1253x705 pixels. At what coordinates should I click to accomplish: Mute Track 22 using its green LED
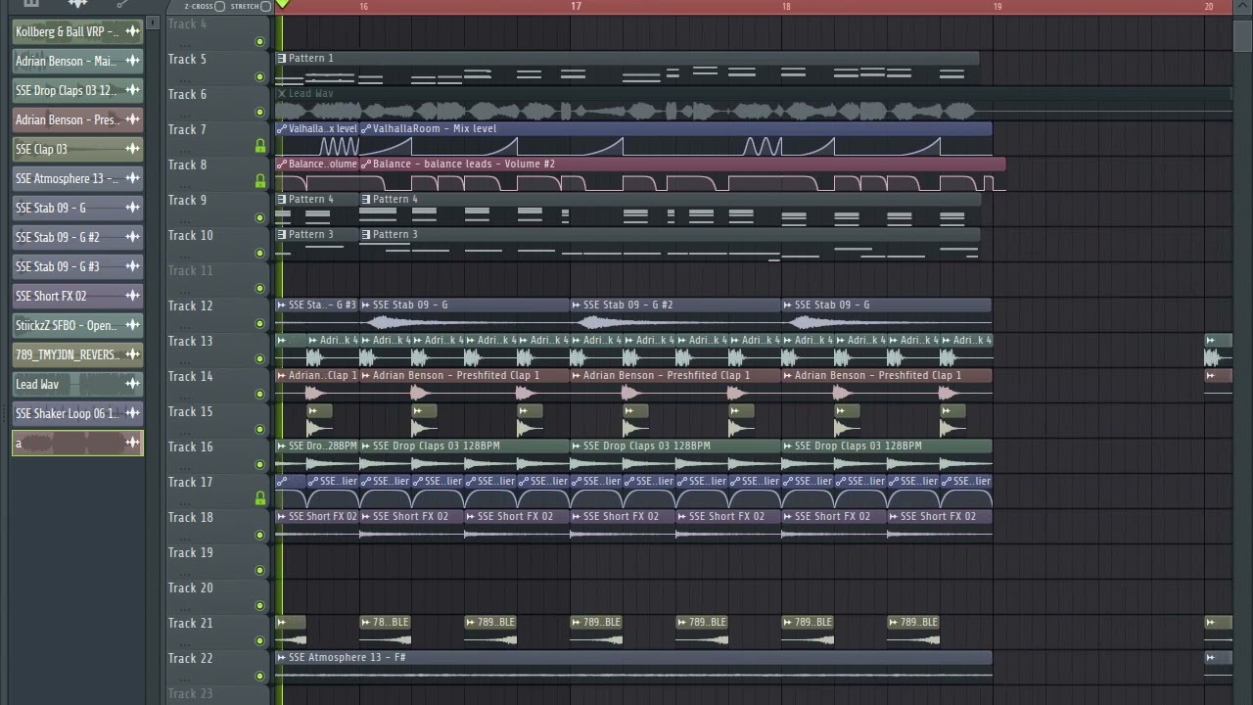[259, 676]
